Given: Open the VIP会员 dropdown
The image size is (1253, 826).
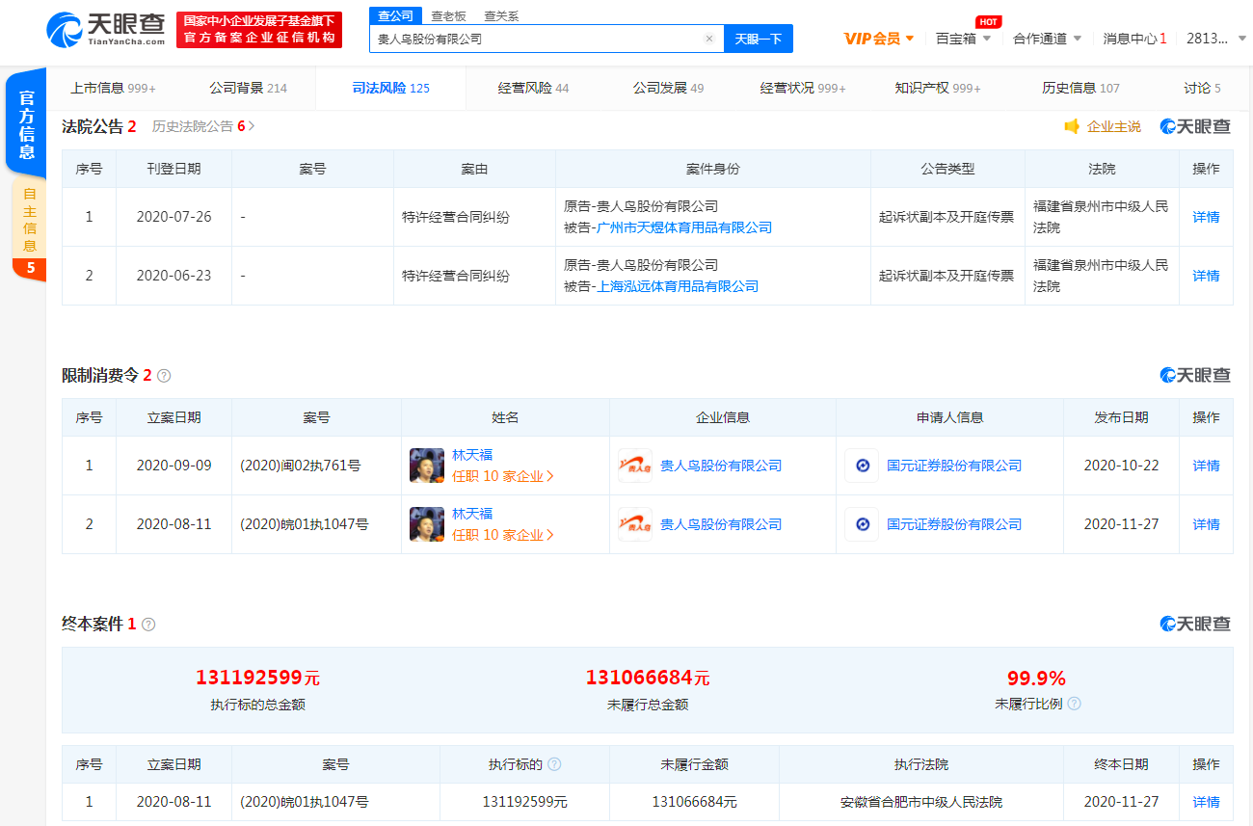Looking at the screenshot, I should [x=878, y=39].
